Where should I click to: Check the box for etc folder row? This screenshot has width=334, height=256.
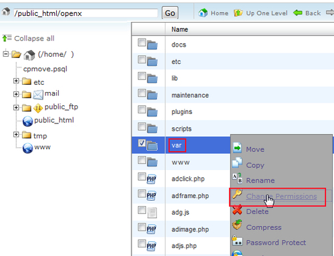pos(142,59)
